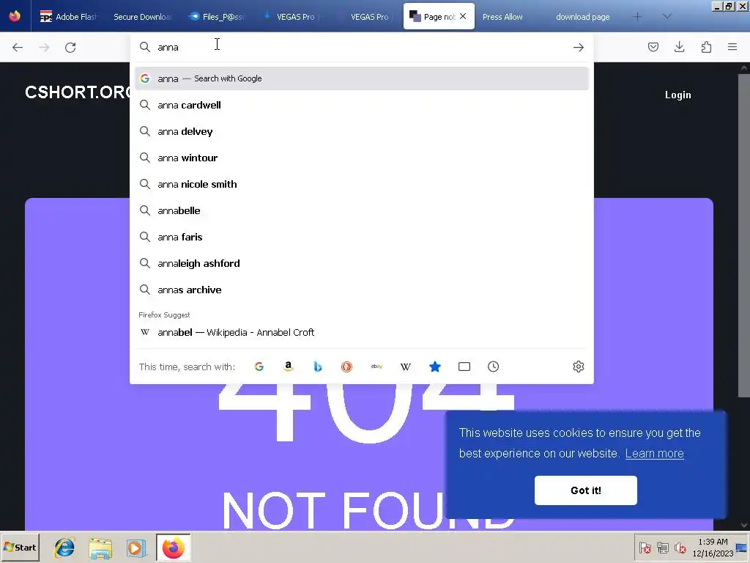
Task: Open the Downloads panel
Action: click(x=679, y=47)
